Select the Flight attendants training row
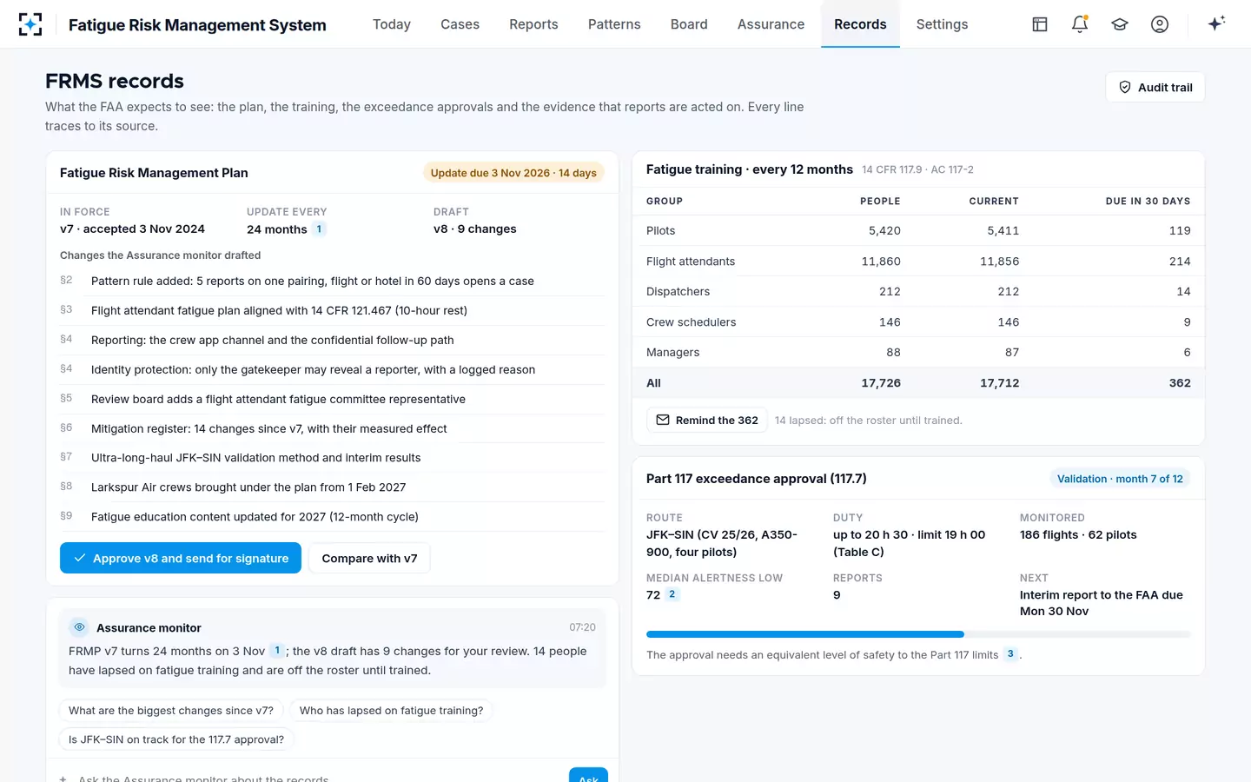The width and height of the screenshot is (1251, 782). tap(918, 261)
